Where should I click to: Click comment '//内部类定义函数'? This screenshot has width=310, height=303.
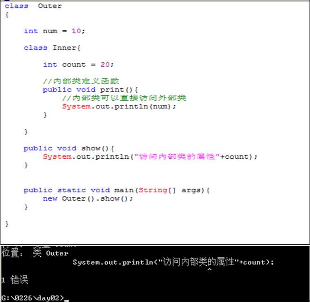click(x=81, y=81)
